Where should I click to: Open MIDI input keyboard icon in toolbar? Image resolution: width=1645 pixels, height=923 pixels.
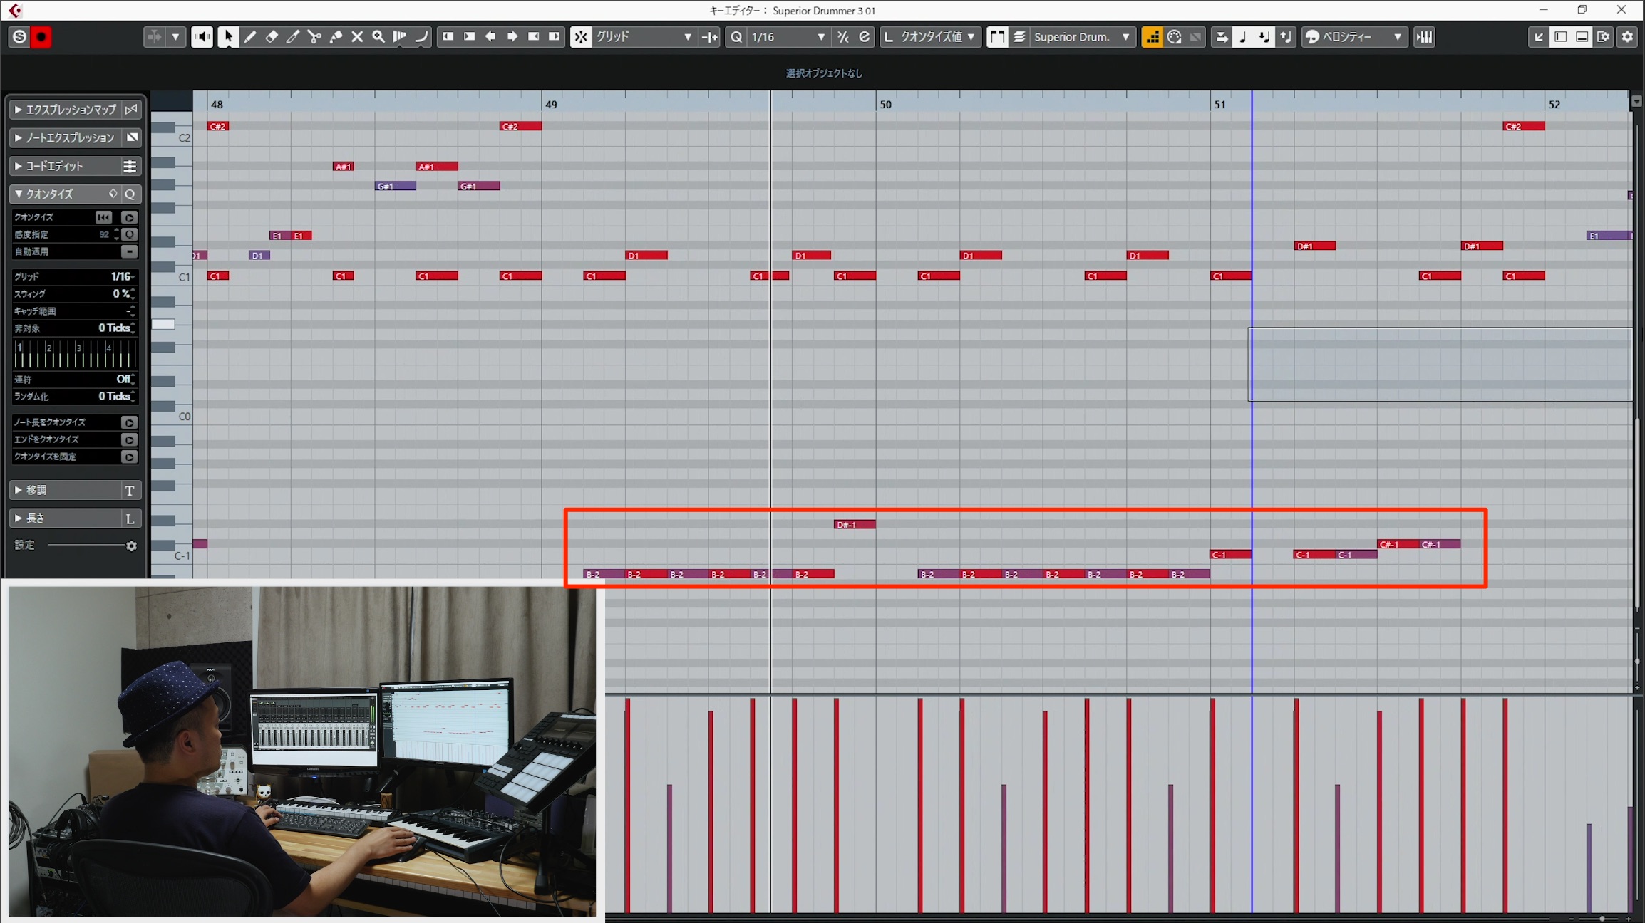tap(1425, 37)
